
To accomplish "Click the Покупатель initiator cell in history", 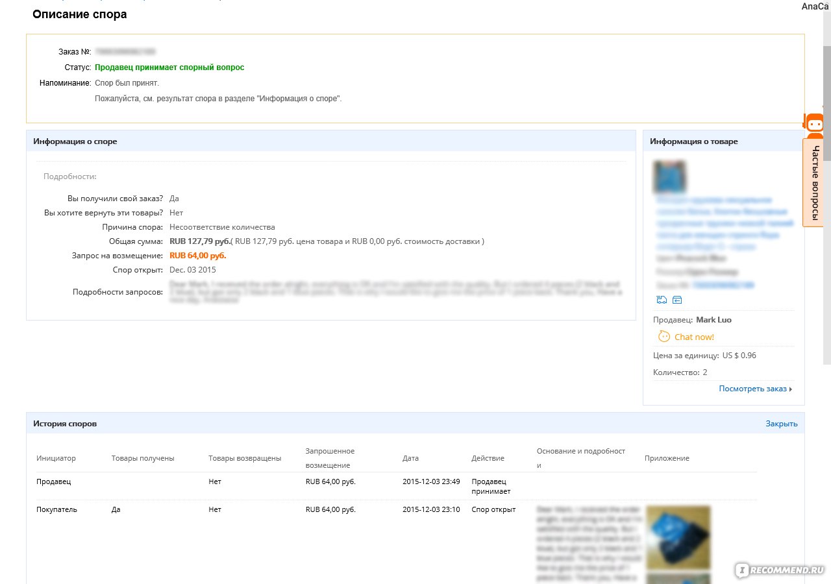I will (56, 509).
